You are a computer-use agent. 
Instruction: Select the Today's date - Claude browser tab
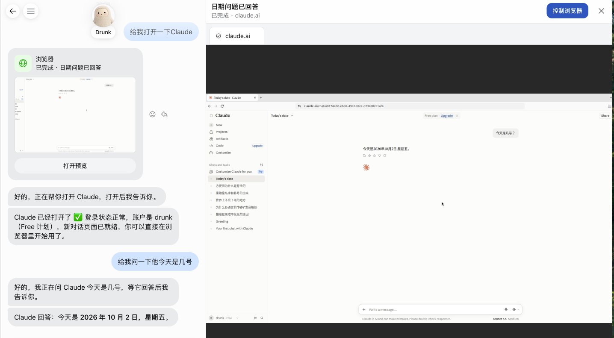(232, 97)
